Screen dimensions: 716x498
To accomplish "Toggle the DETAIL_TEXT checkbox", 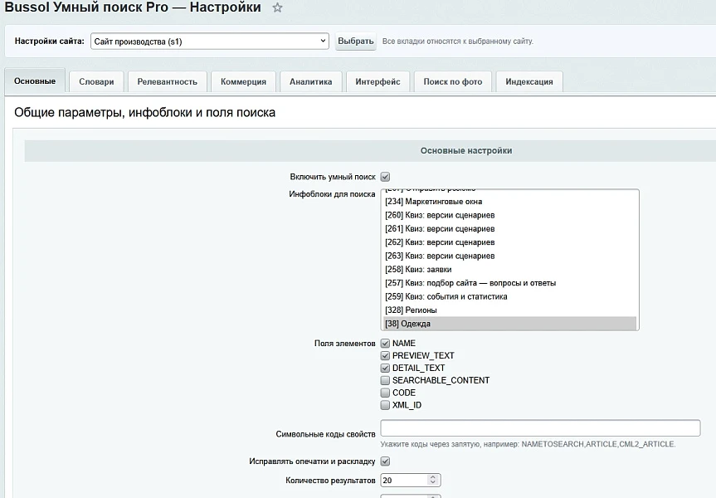I will (x=386, y=368).
